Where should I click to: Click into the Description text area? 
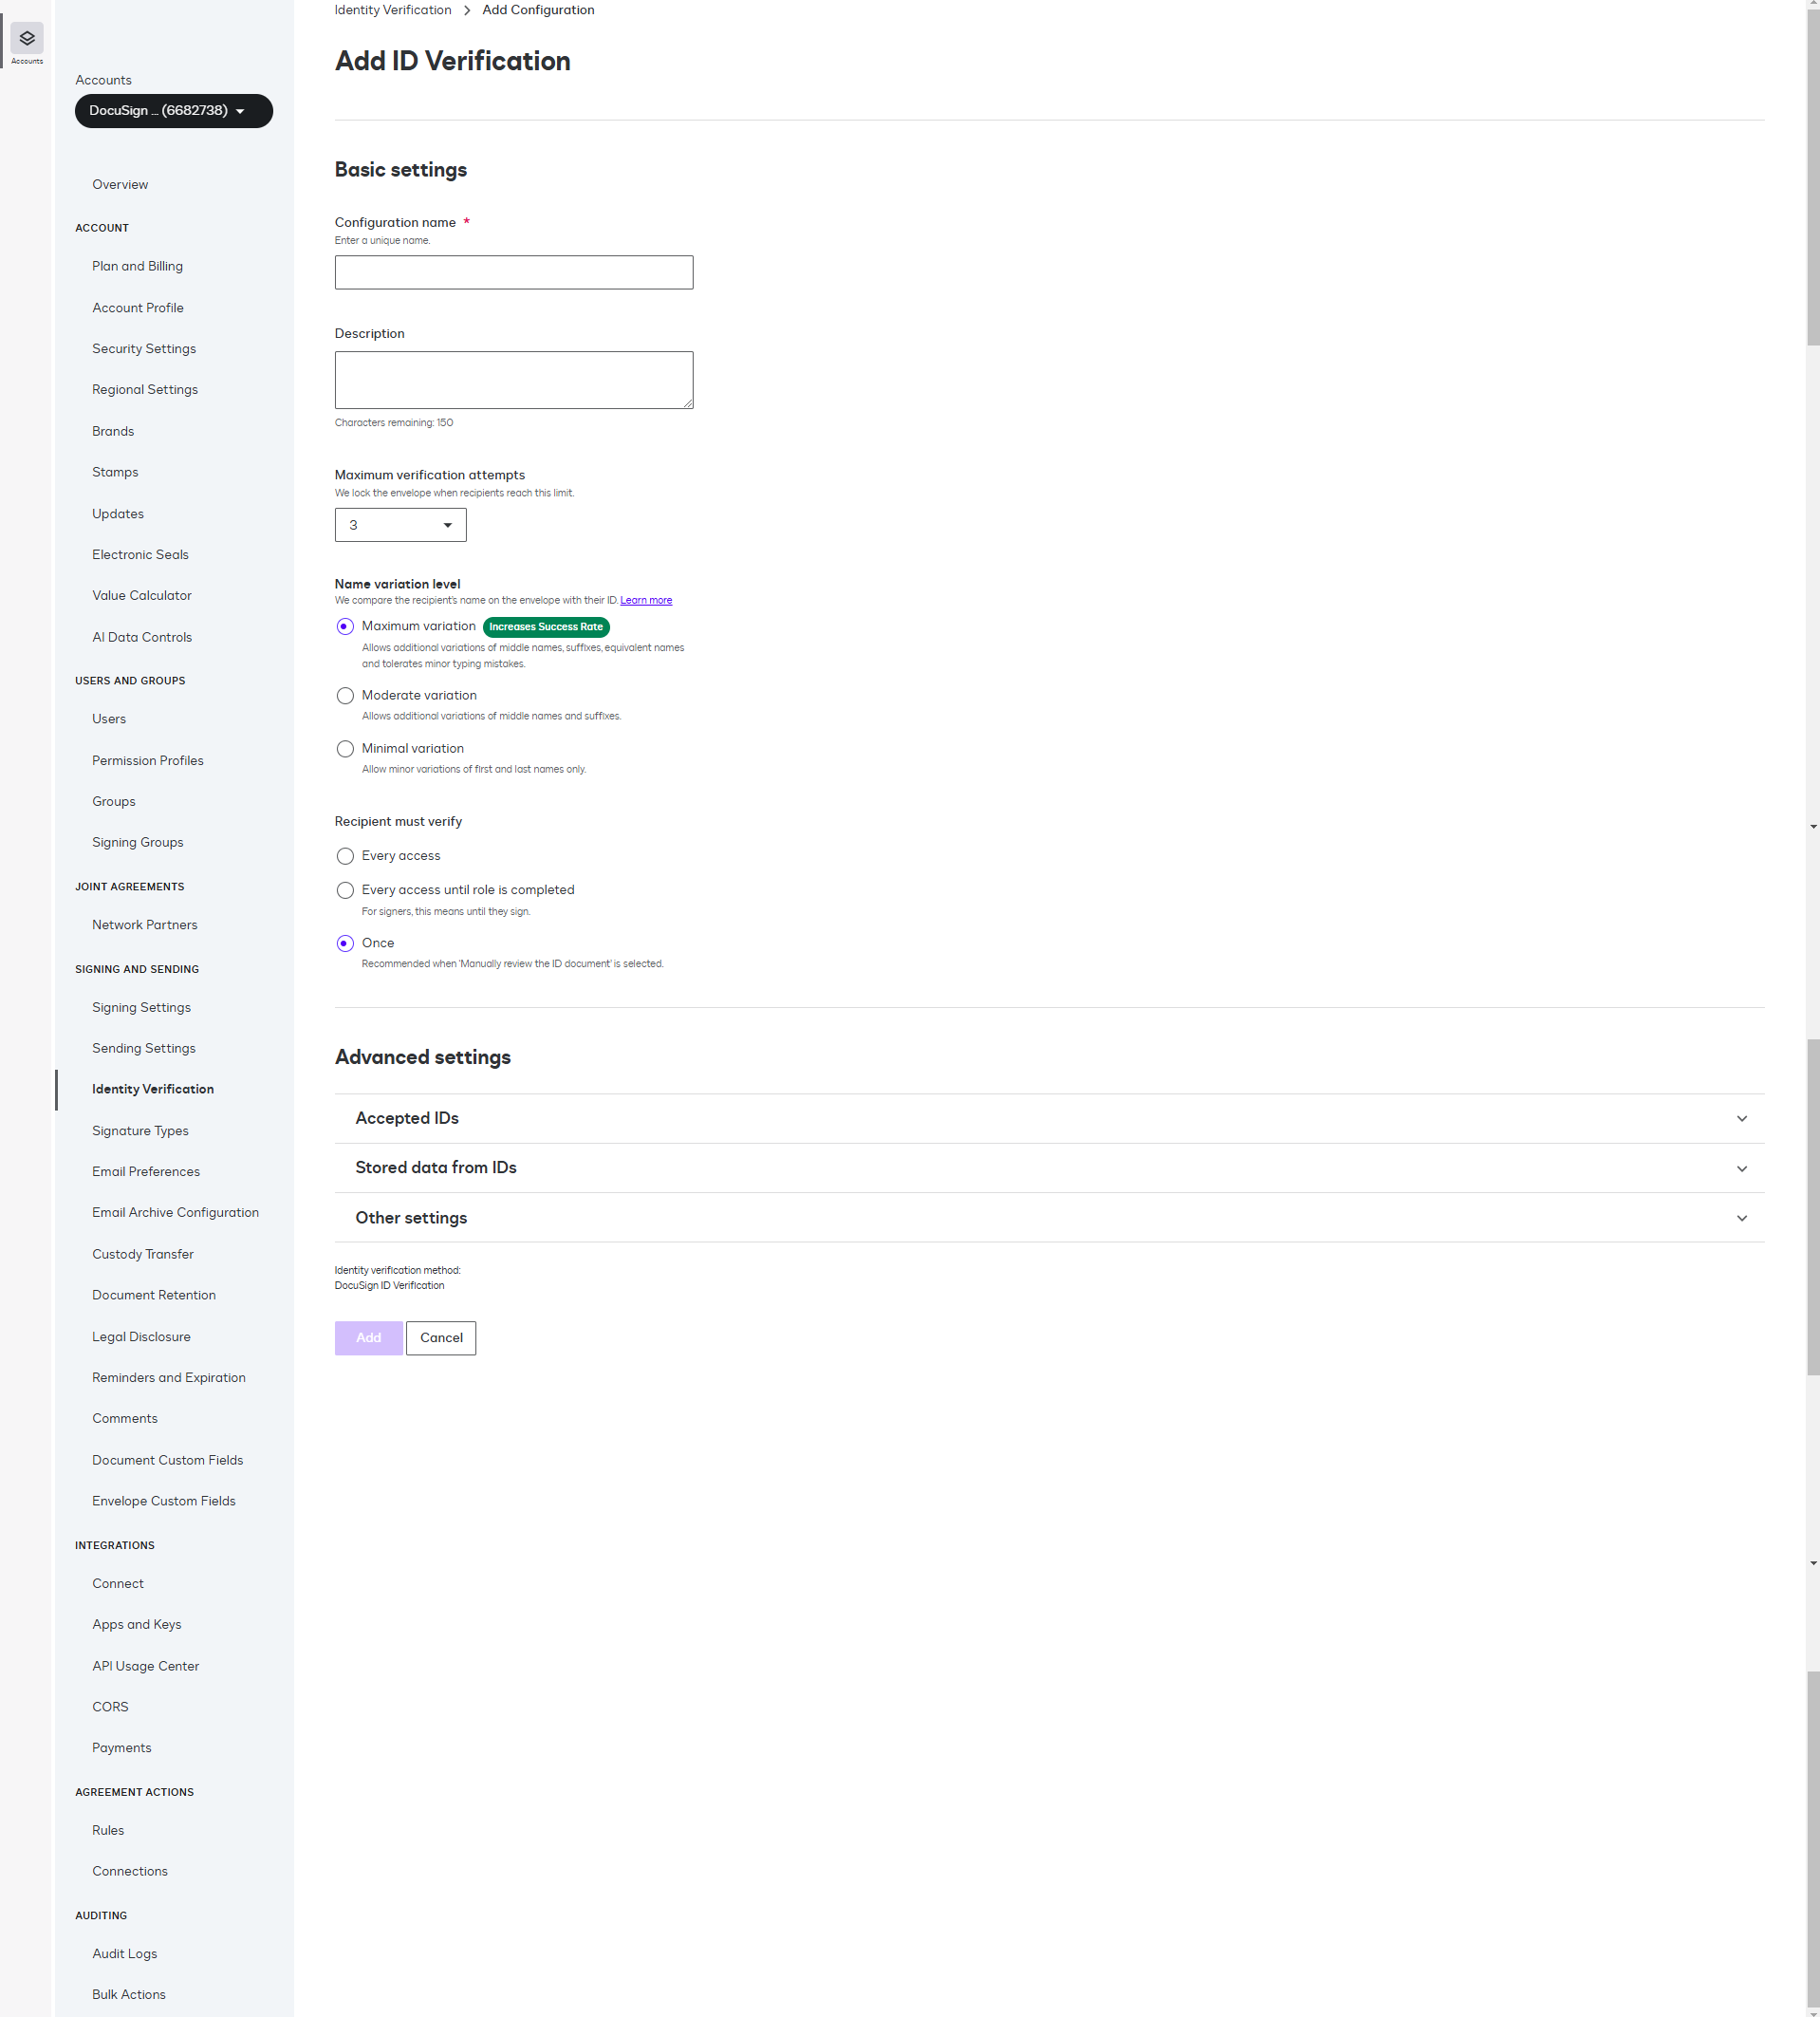point(513,379)
